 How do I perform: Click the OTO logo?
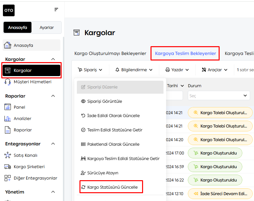click(x=9, y=10)
